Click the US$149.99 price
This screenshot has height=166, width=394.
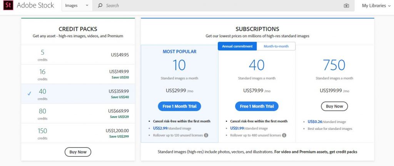(119, 71)
